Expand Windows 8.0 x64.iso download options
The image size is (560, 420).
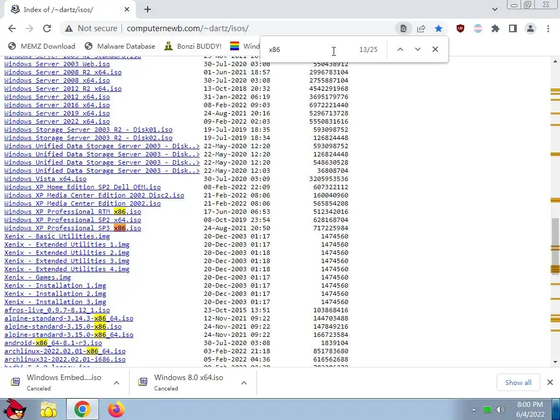tap(244, 382)
